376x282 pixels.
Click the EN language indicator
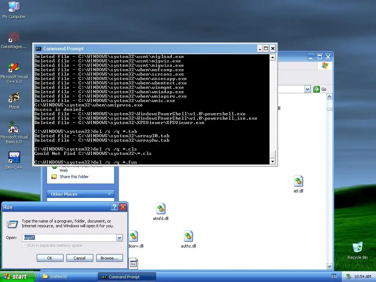(334, 276)
